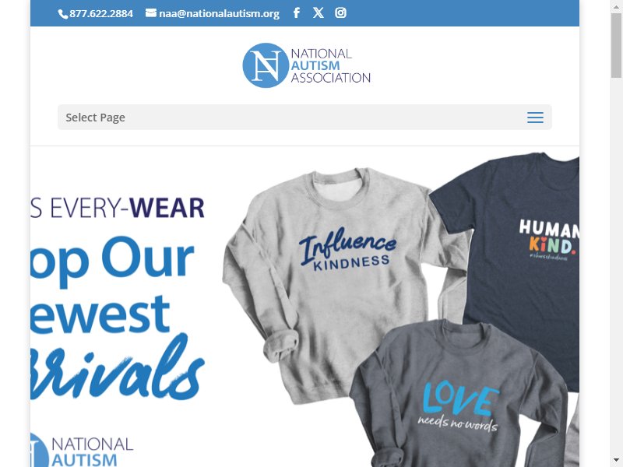Screen dimensions: 623x467
Task: Expand the hamburger menu icon
Action: pyautogui.click(x=535, y=118)
